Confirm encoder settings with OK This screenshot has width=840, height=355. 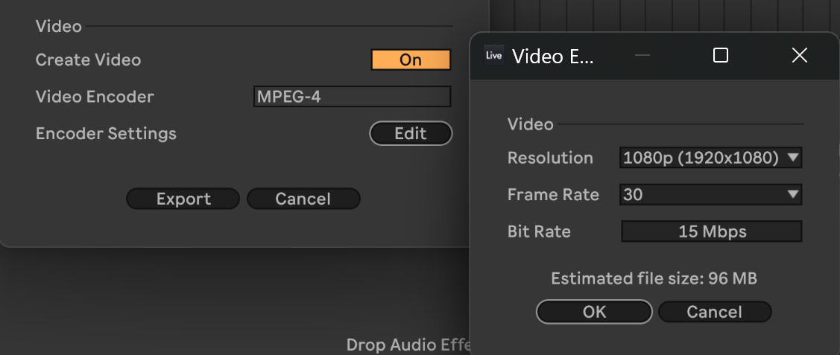(594, 312)
